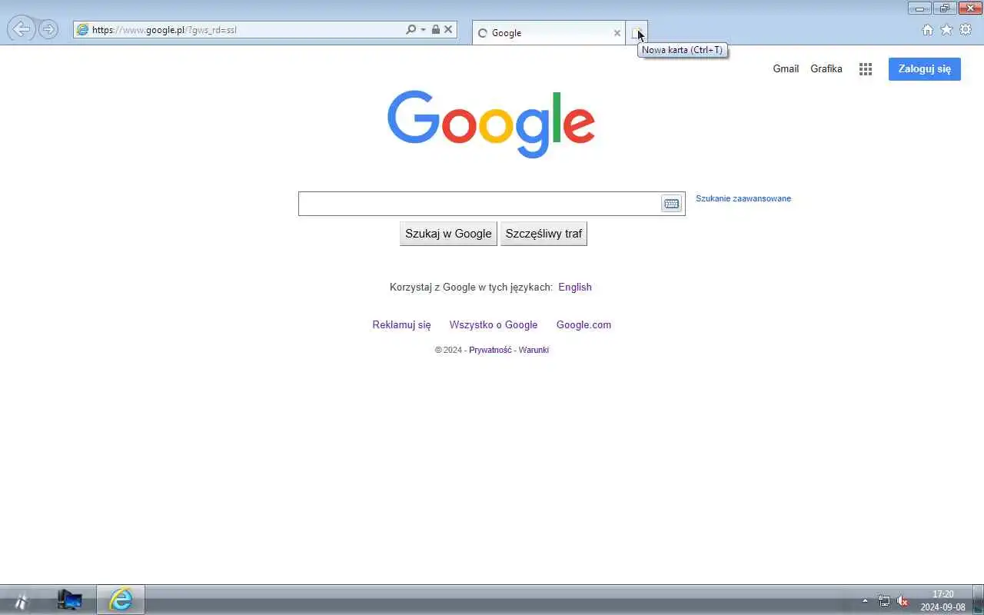This screenshot has width=984, height=615.
Task: Minimize the browser window
Action: 919,8
